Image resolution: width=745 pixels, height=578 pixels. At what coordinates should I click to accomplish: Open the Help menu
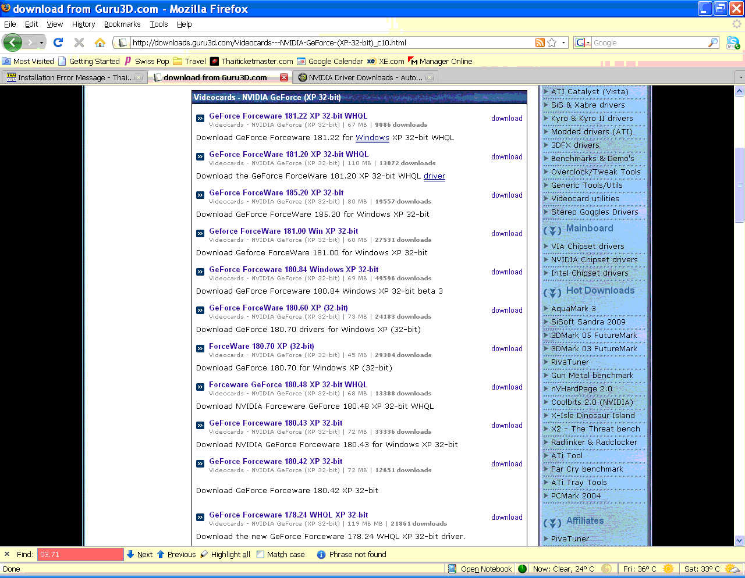[x=185, y=24]
